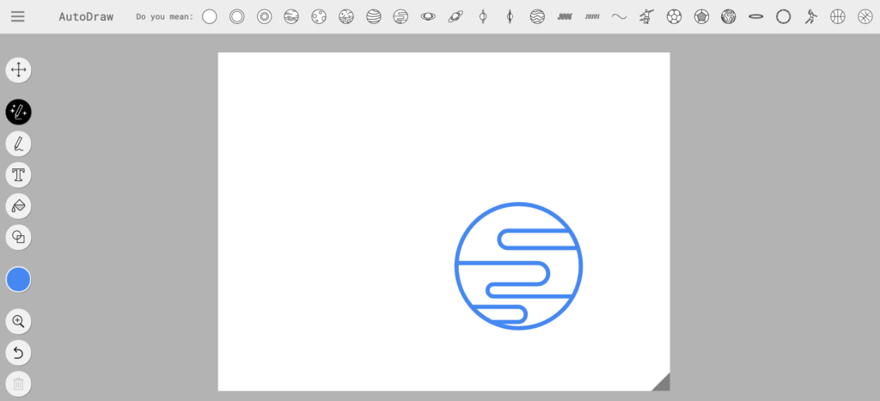Select the Shape tool
This screenshot has height=401, width=880.
pos(18,237)
